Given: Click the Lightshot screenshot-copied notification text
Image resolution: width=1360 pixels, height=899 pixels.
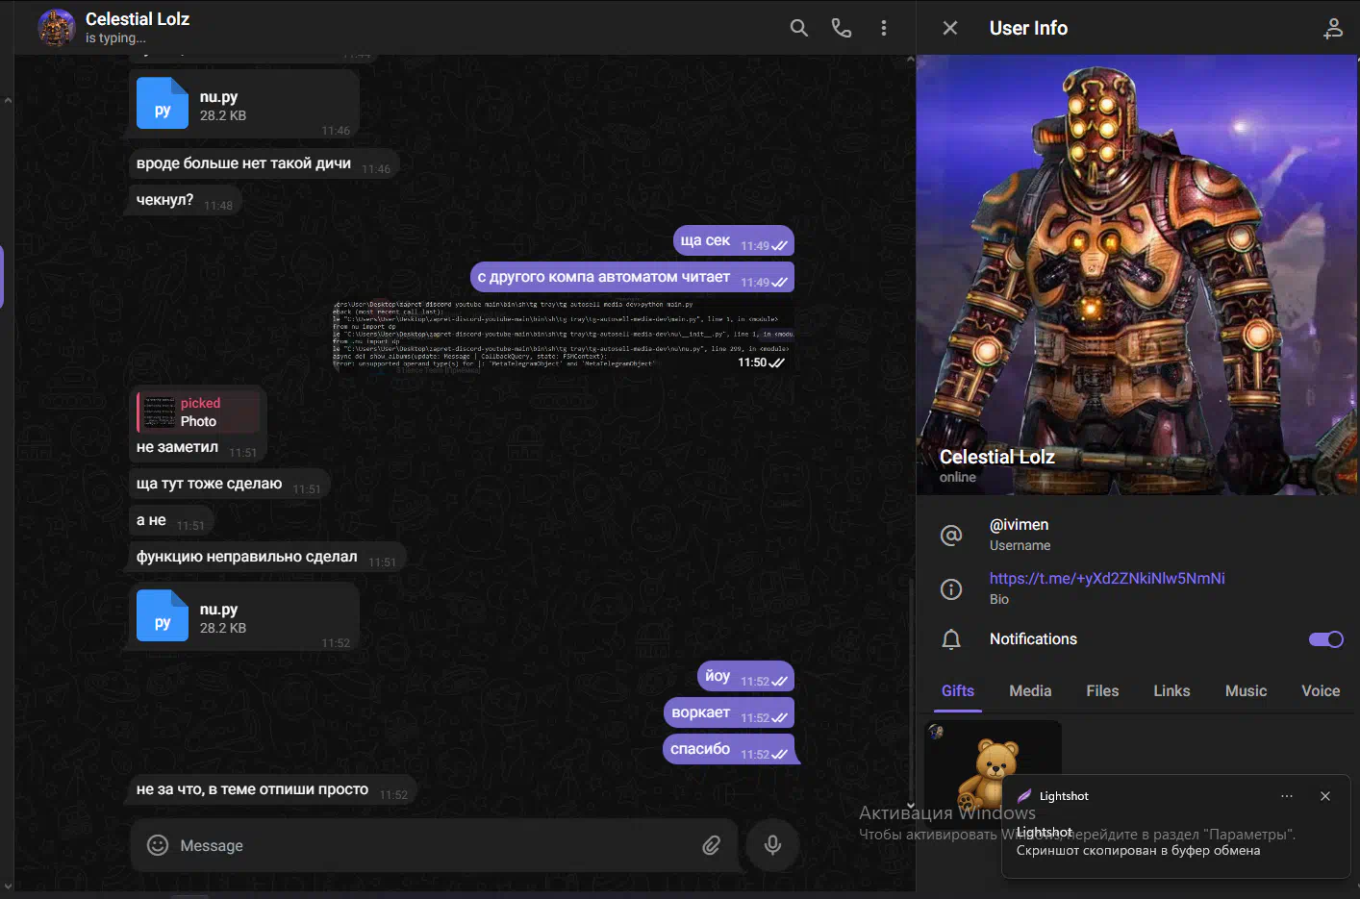Looking at the screenshot, I should pyautogui.click(x=1138, y=850).
